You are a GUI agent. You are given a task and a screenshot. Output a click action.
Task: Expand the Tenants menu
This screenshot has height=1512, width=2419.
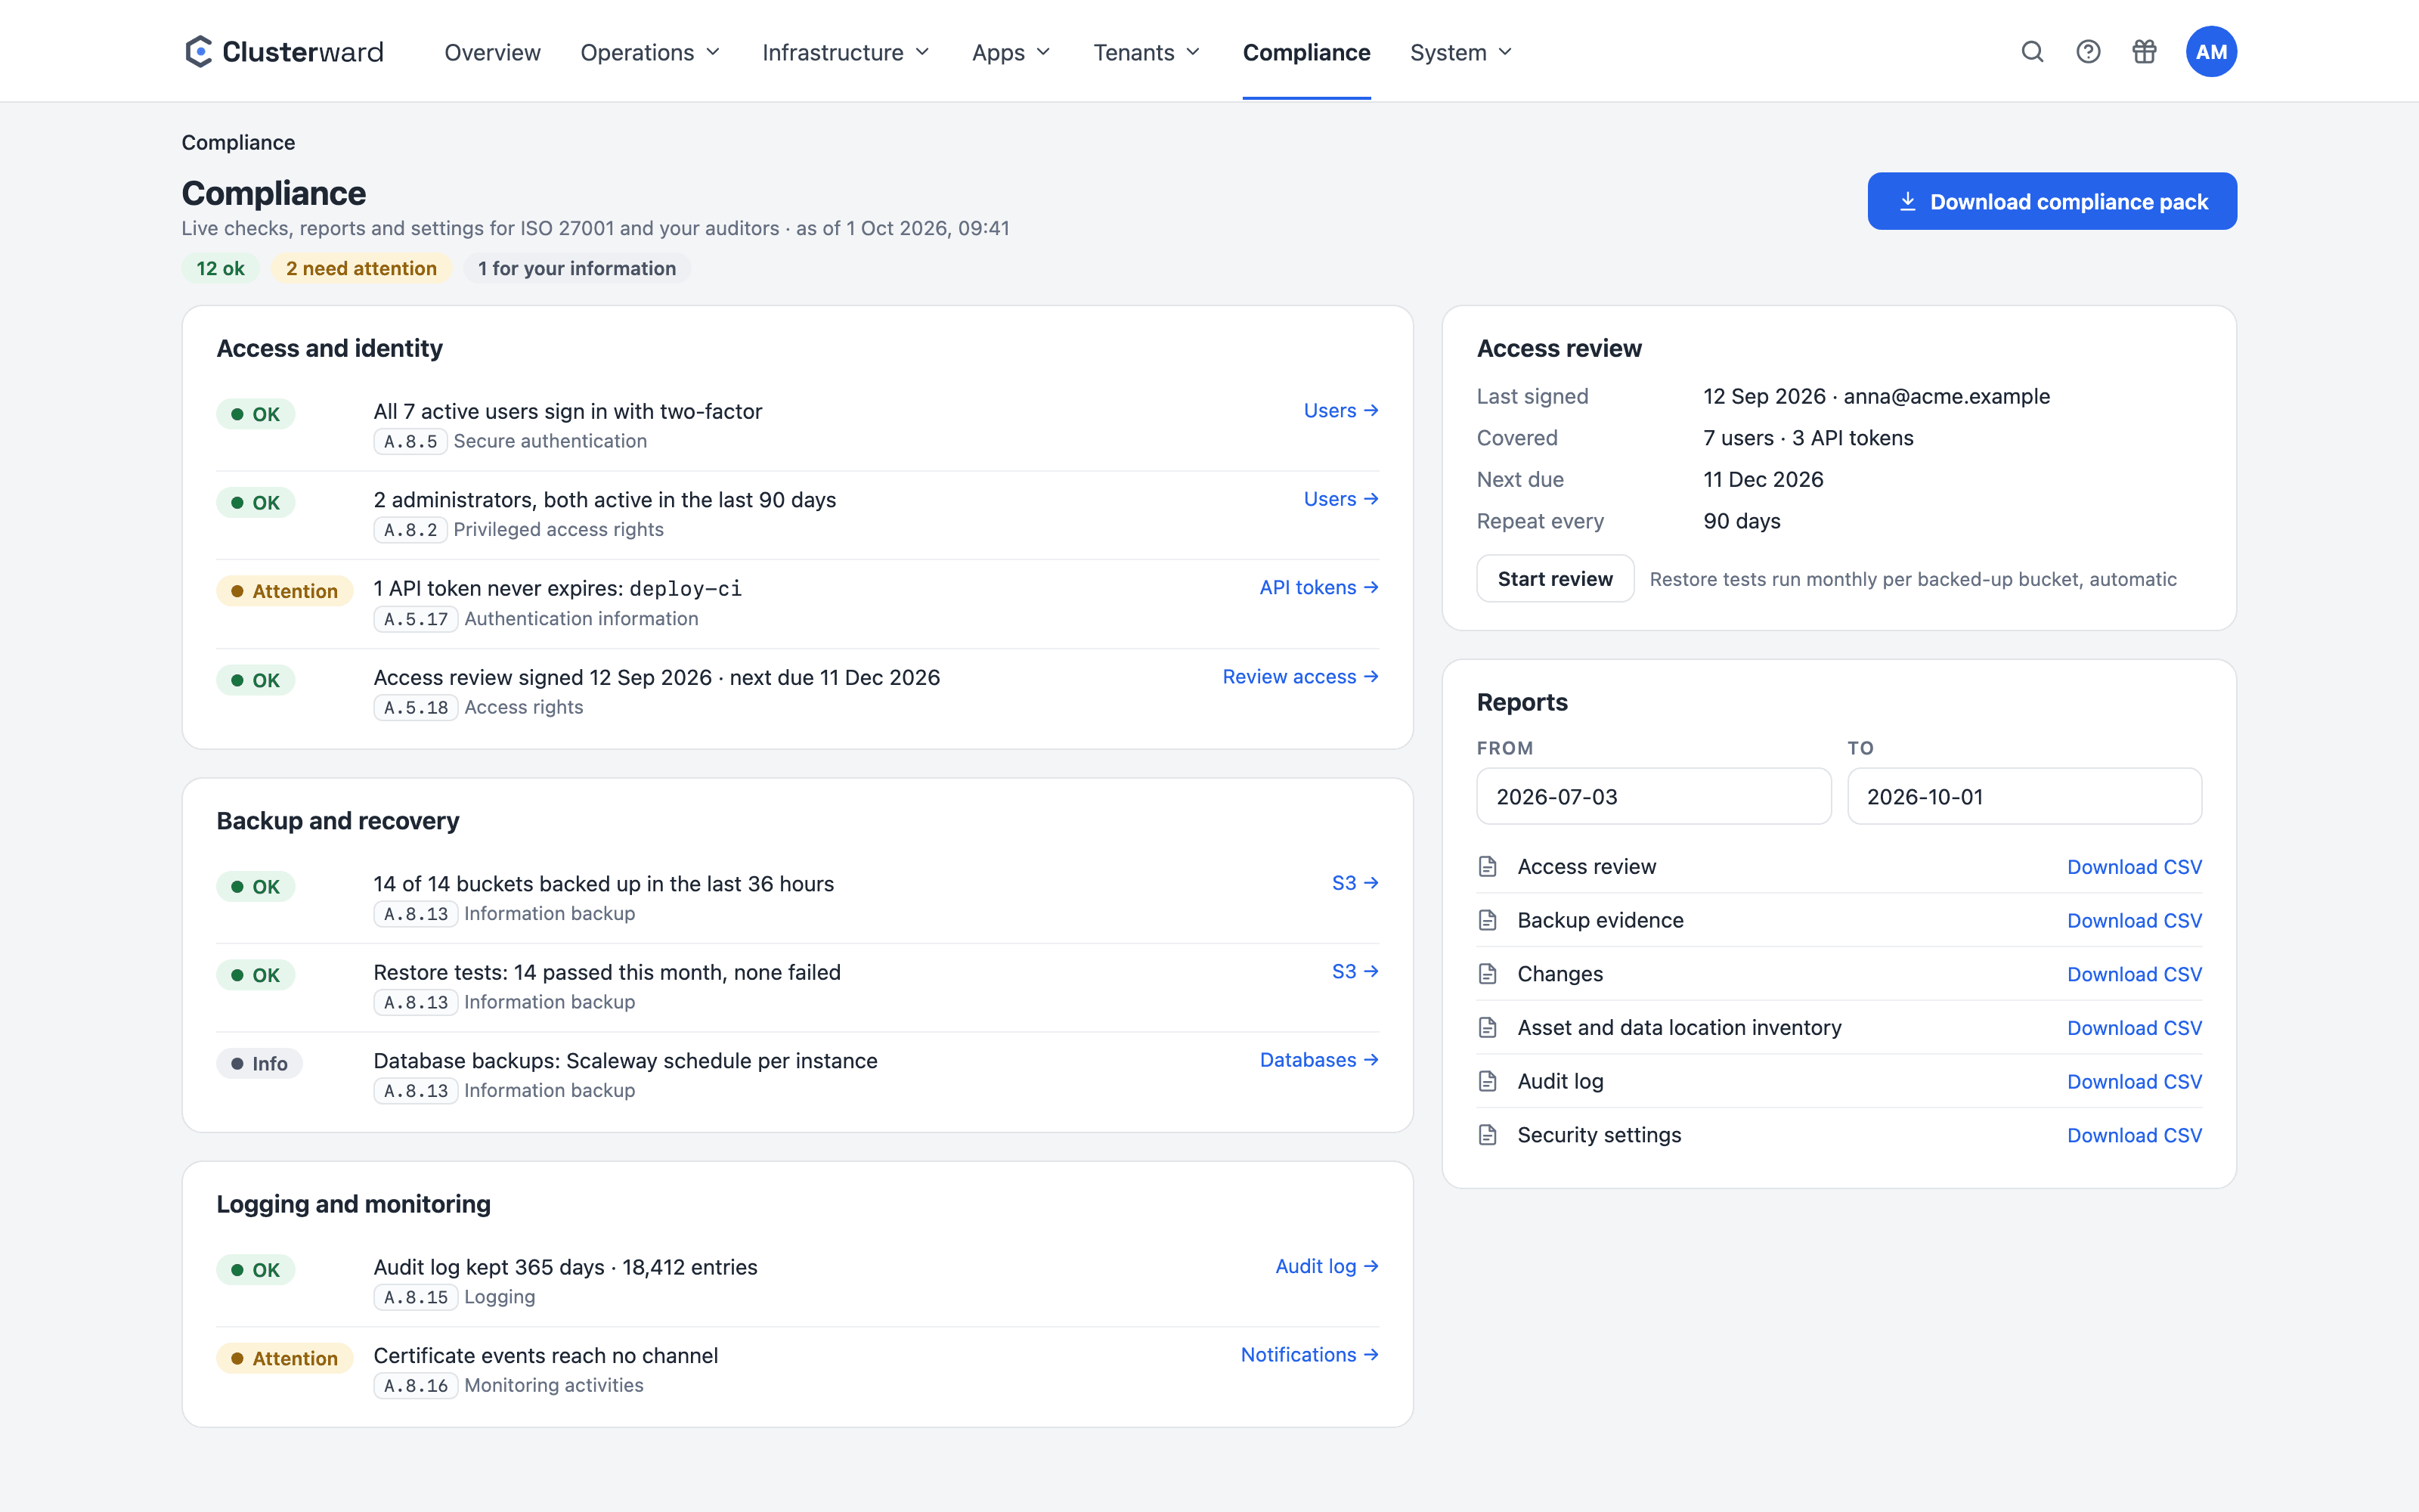tap(1147, 52)
